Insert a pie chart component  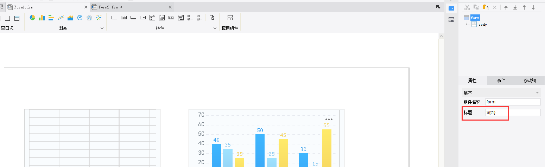pyautogui.click(x=32, y=18)
